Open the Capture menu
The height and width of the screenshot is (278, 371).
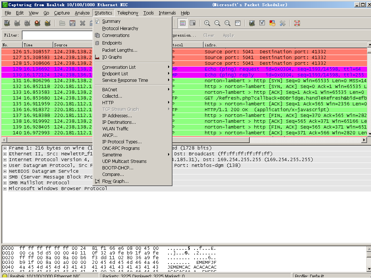click(62, 13)
